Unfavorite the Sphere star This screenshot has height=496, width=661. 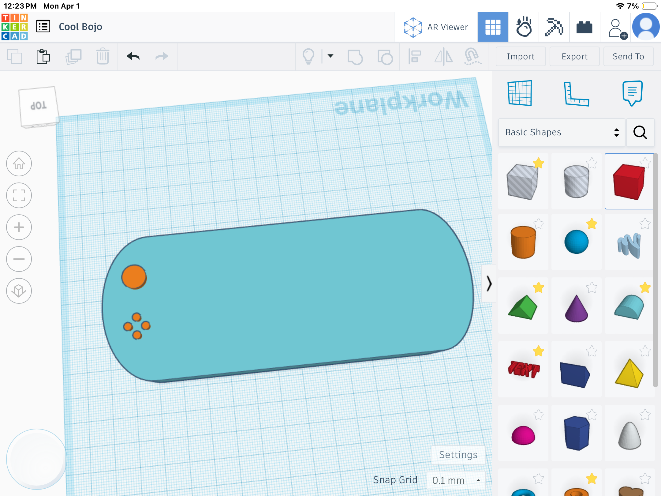(592, 224)
